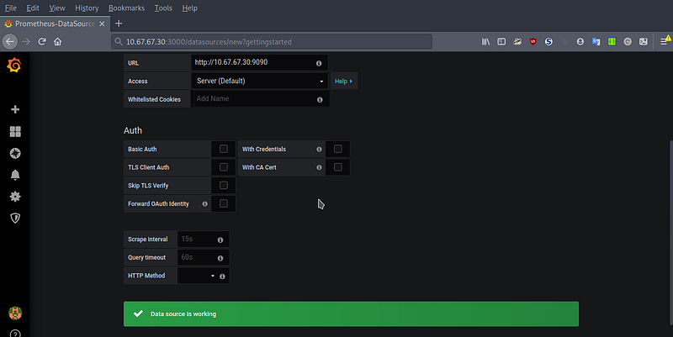This screenshot has height=337, width=673.
Task: Enable the Basic Auth checkbox
Action: click(224, 149)
